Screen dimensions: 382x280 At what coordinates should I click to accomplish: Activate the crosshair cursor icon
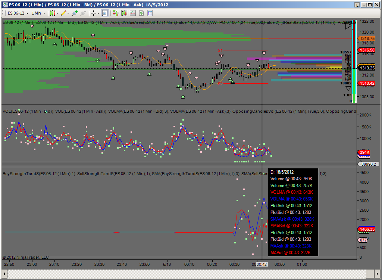94,13
